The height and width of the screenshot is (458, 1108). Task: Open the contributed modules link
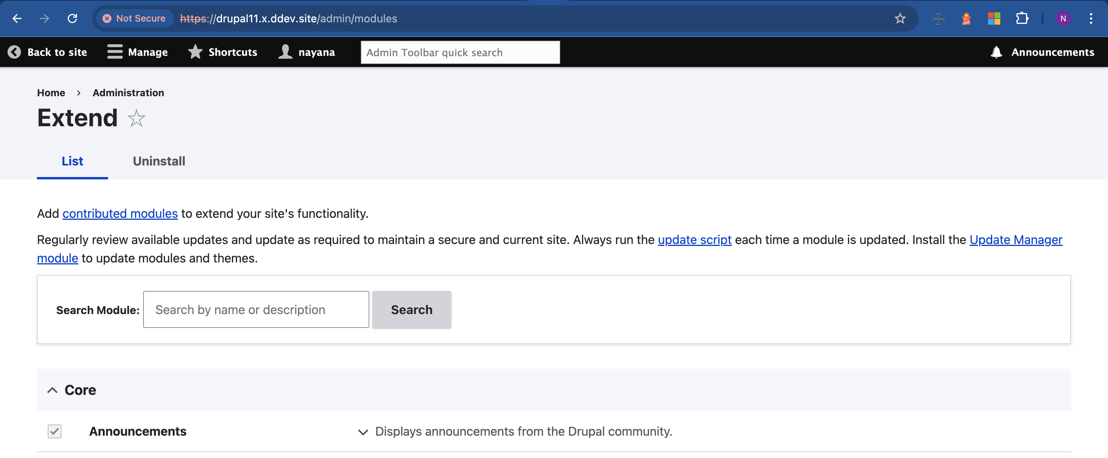[120, 214]
